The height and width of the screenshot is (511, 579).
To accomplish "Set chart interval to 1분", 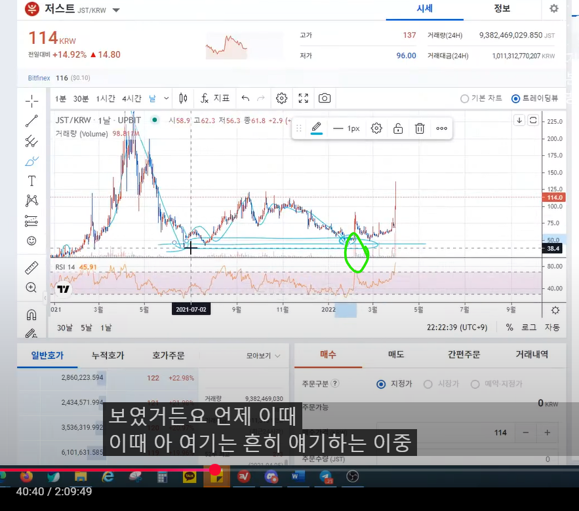I will pos(60,99).
